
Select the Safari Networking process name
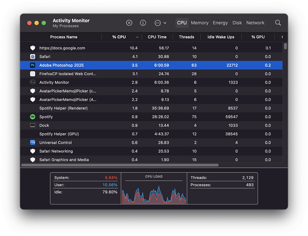tap(56, 151)
